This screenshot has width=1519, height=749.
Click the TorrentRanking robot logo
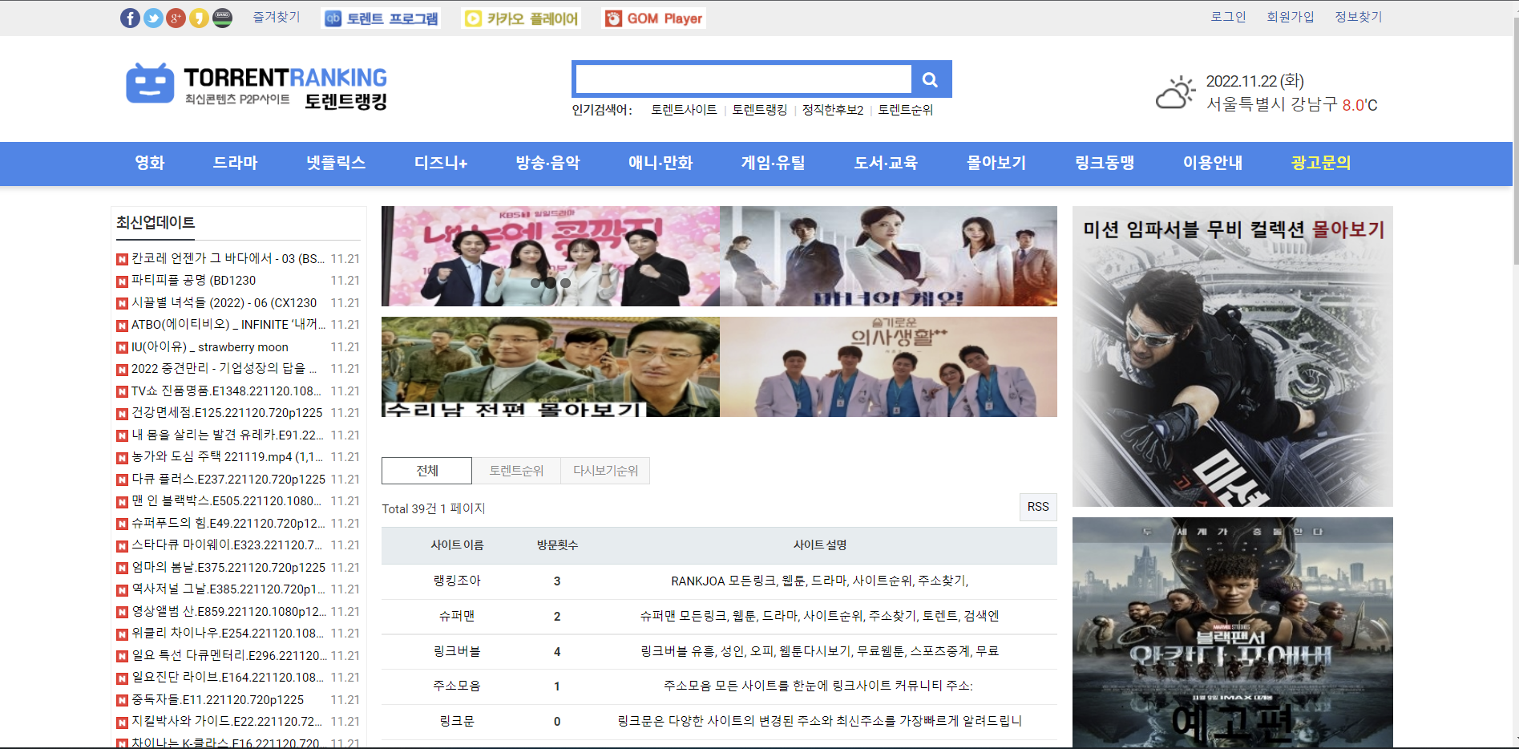click(150, 83)
